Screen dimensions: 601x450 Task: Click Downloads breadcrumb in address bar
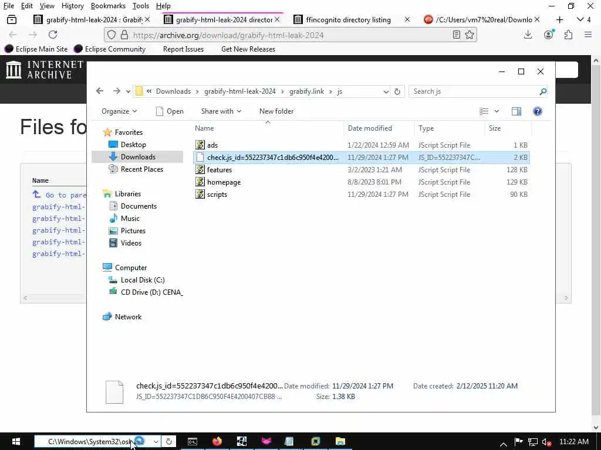pyautogui.click(x=173, y=91)
